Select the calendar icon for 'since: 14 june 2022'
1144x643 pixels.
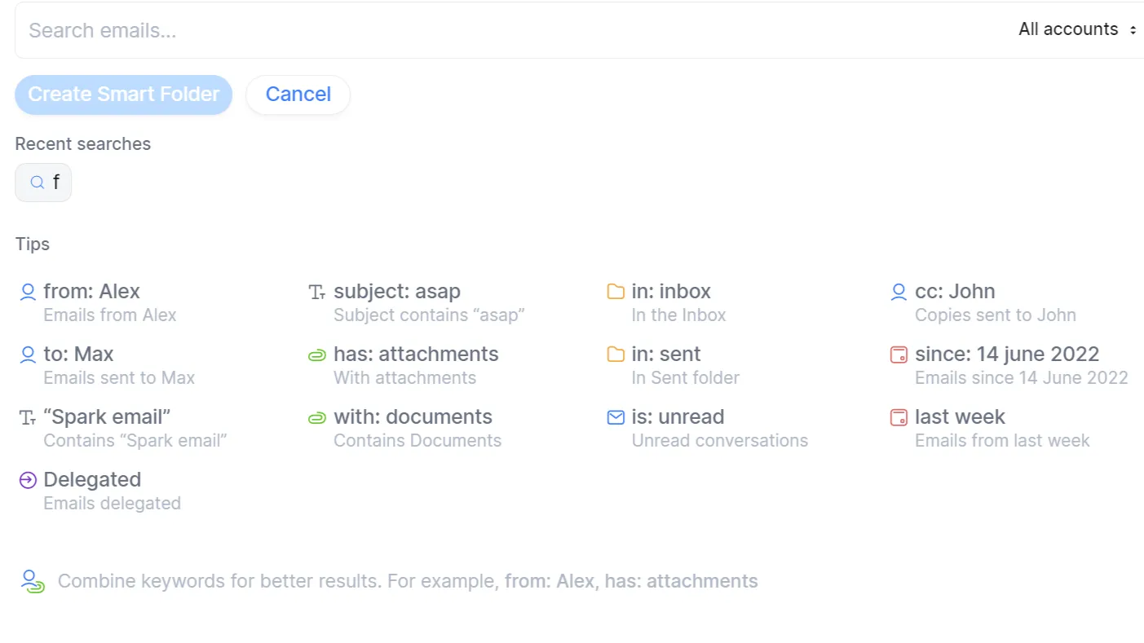(899, 355)
